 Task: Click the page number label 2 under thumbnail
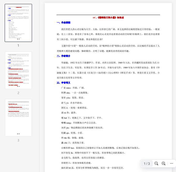[18, 93]
